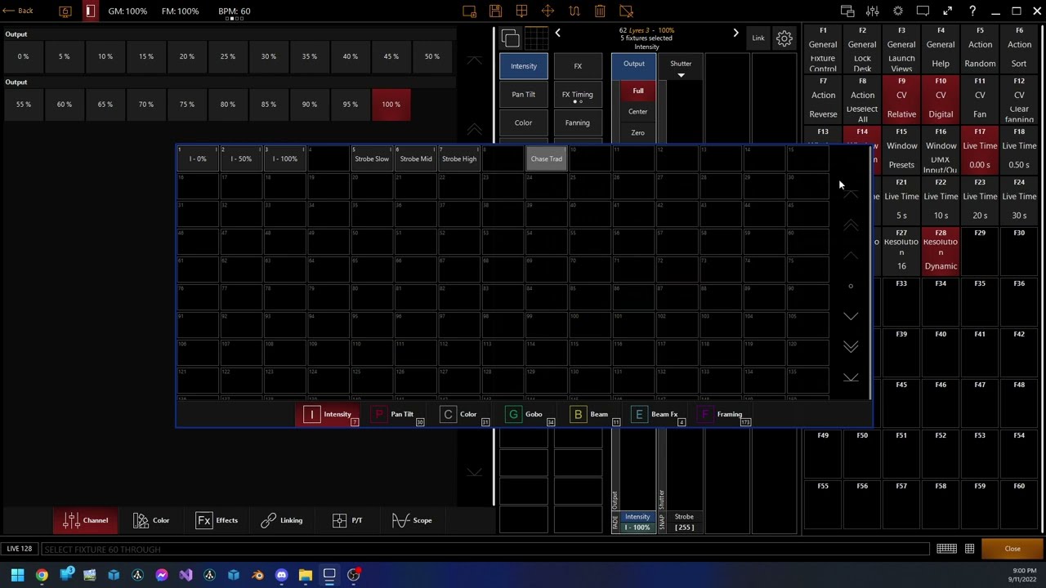Click the Back button

click(x=17, y=11)
